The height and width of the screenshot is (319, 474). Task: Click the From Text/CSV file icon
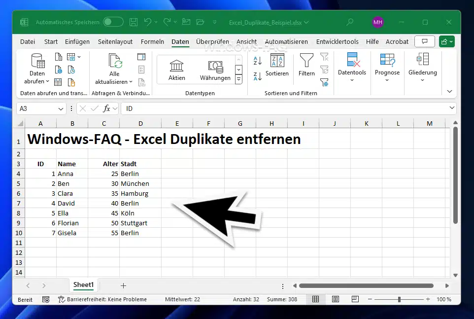58,57
